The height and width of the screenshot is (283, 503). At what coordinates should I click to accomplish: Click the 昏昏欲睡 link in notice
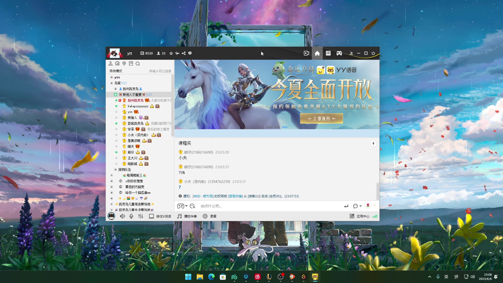click(235, 196)
